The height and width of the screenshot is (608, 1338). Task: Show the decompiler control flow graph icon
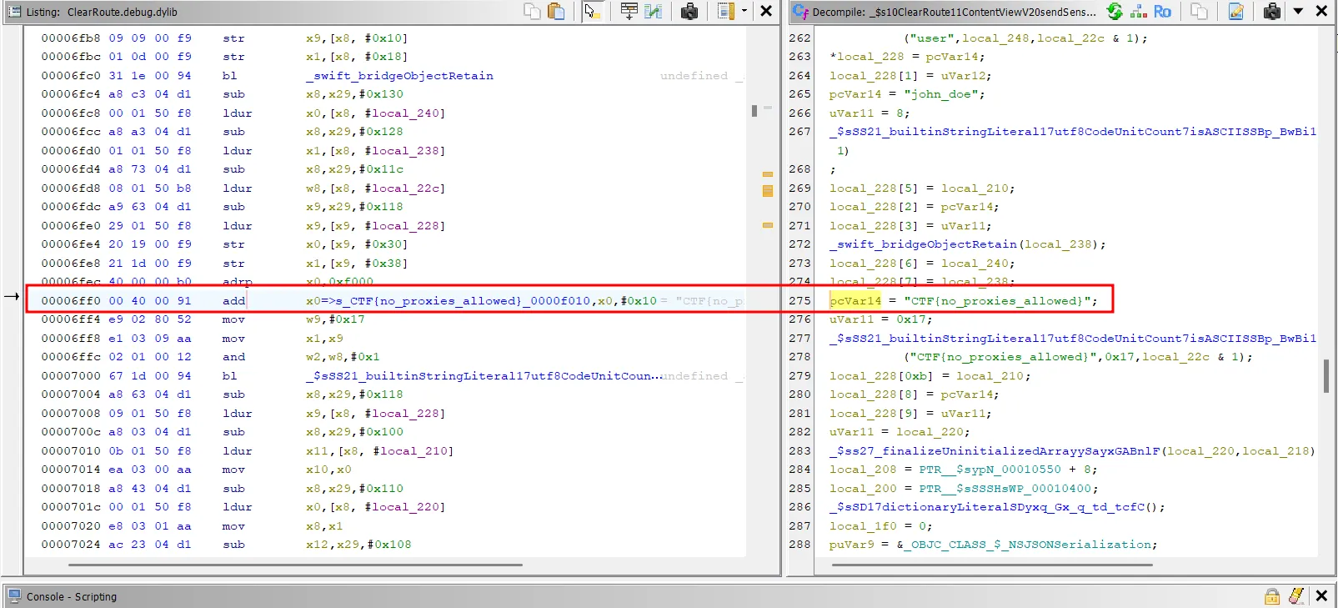point(1139,11)
